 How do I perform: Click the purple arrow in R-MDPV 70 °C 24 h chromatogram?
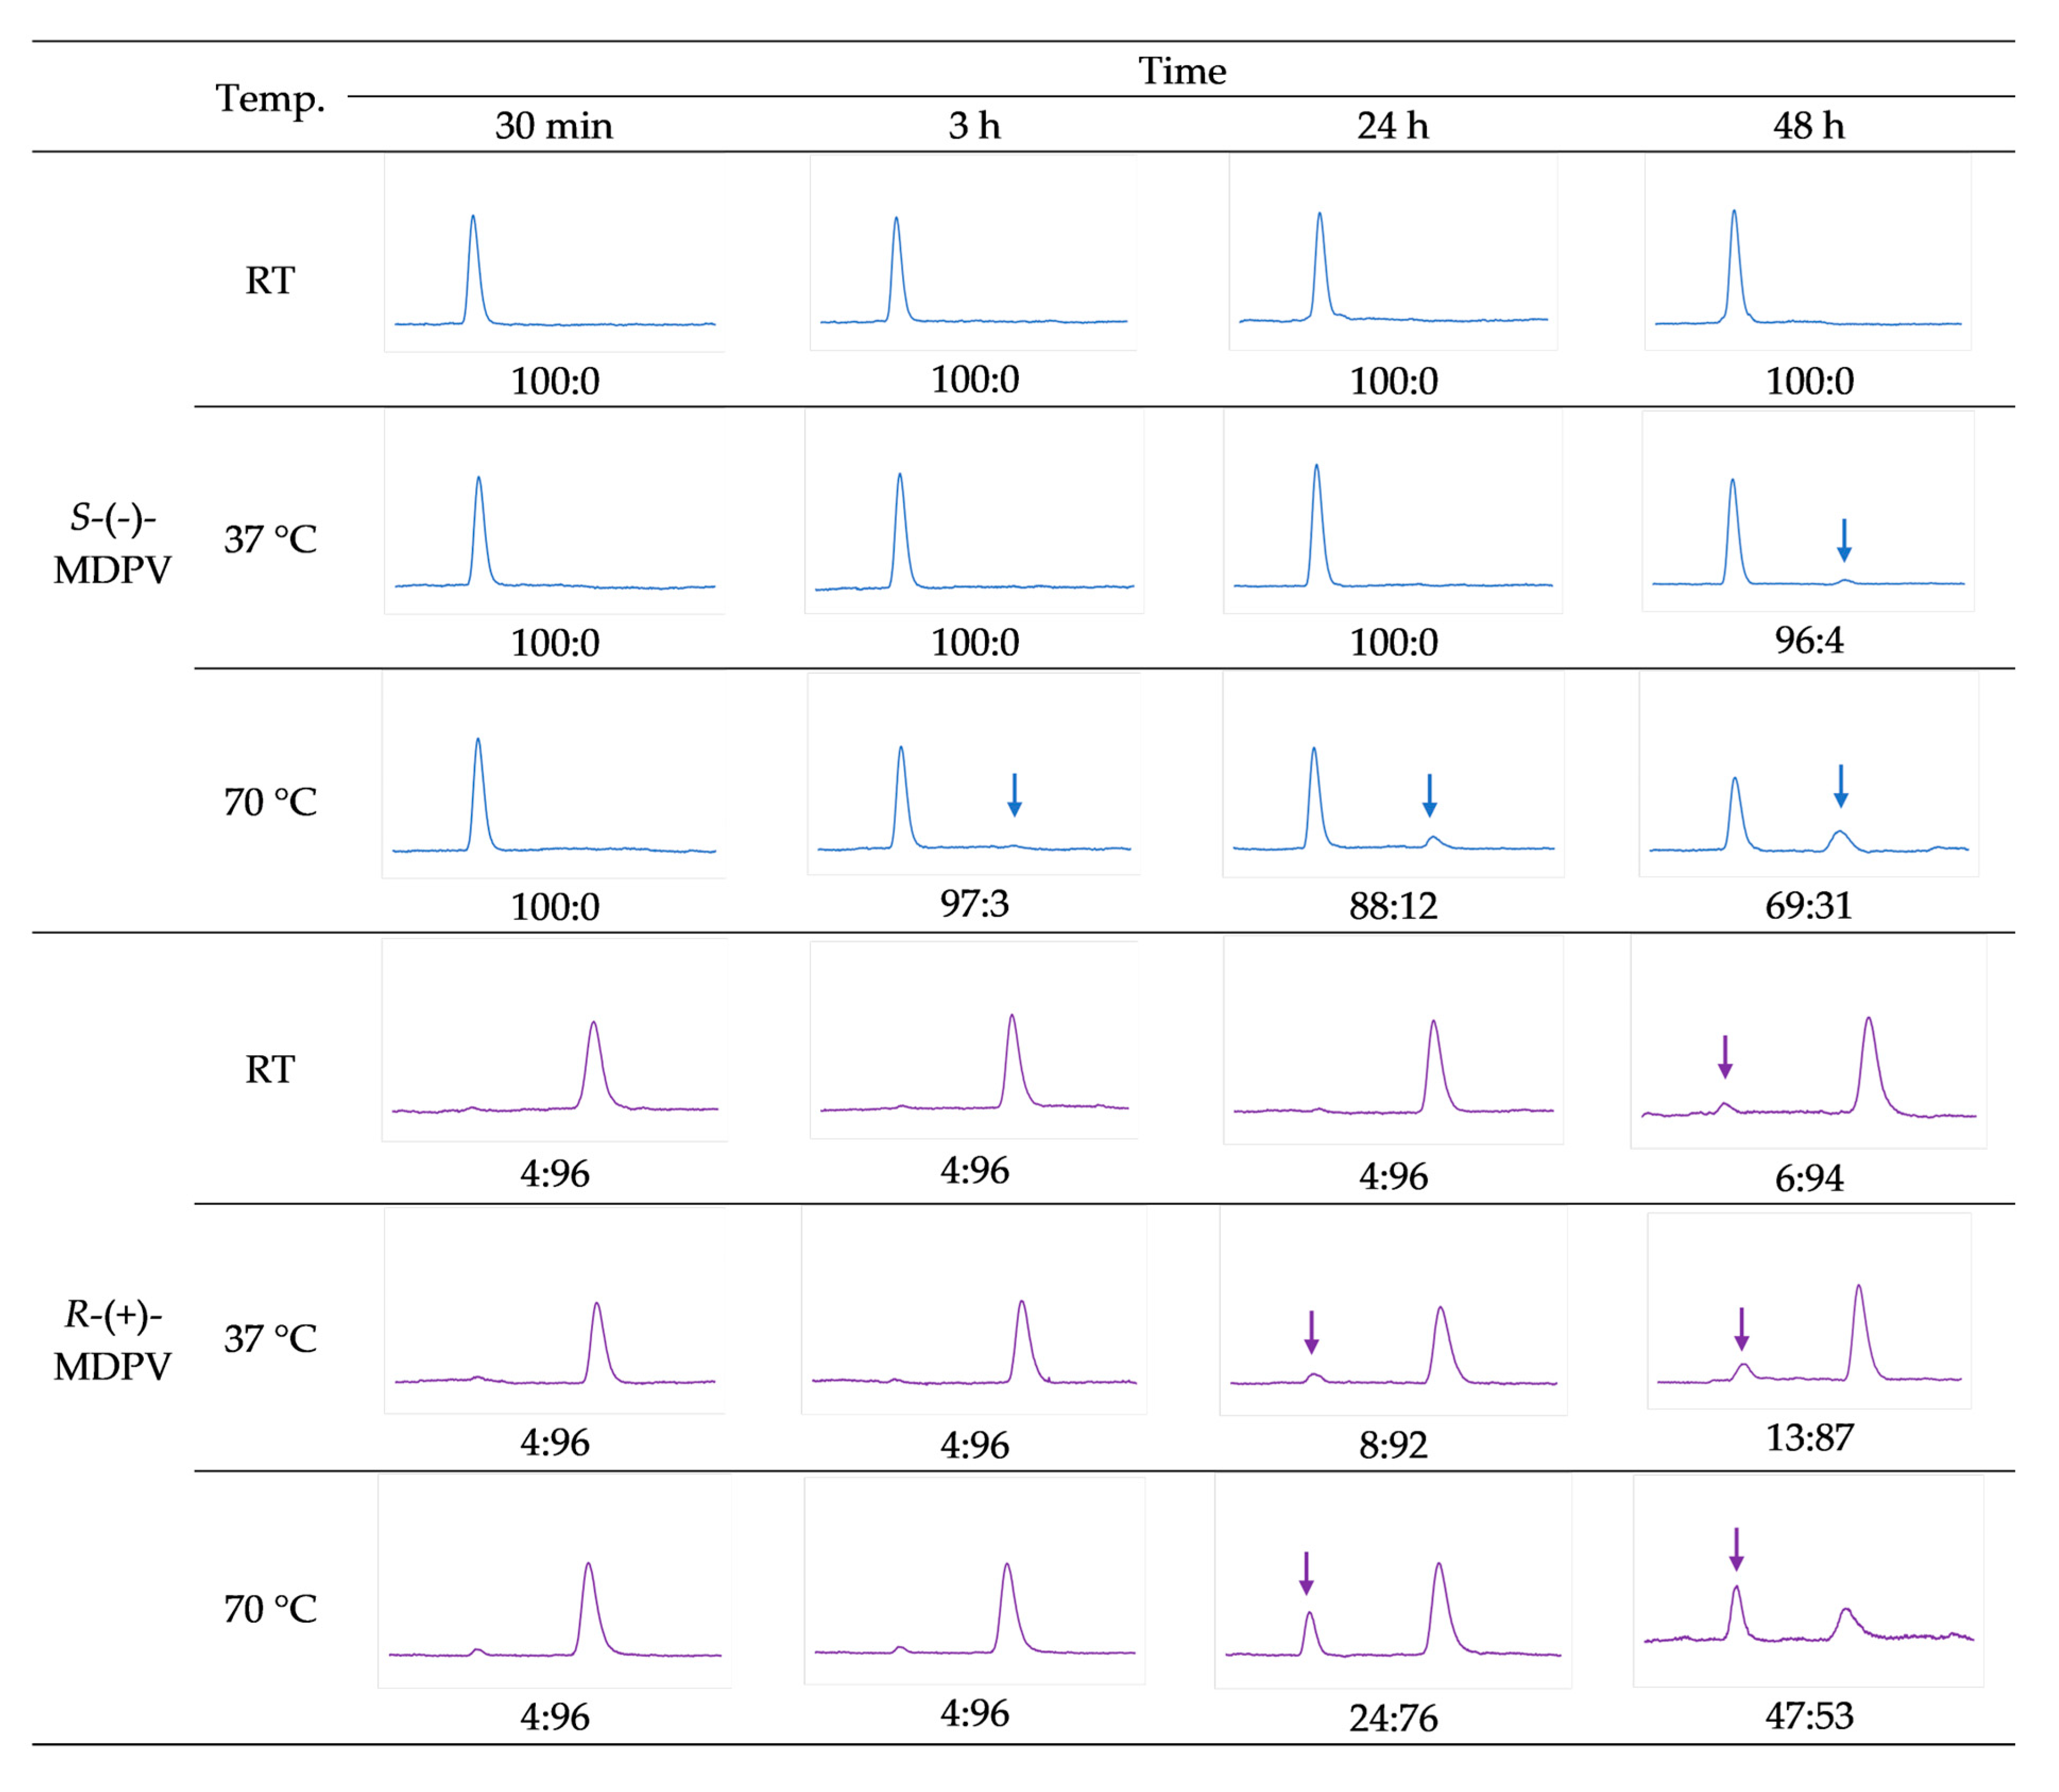click(1306, 1573)
